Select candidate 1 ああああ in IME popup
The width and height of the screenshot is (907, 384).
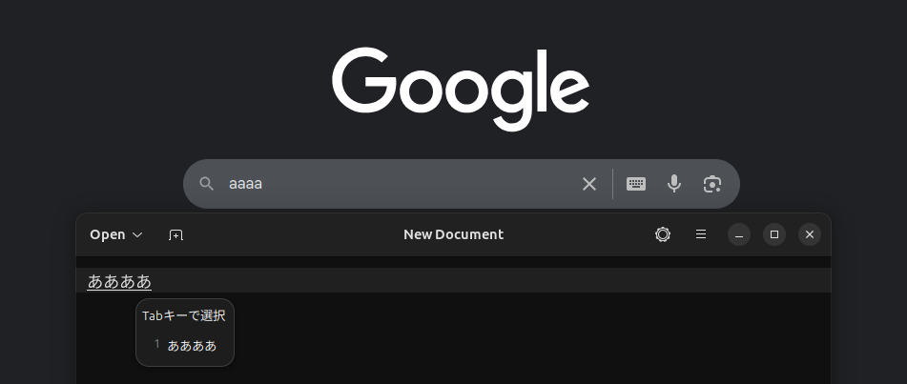click(x=185, y=345)
